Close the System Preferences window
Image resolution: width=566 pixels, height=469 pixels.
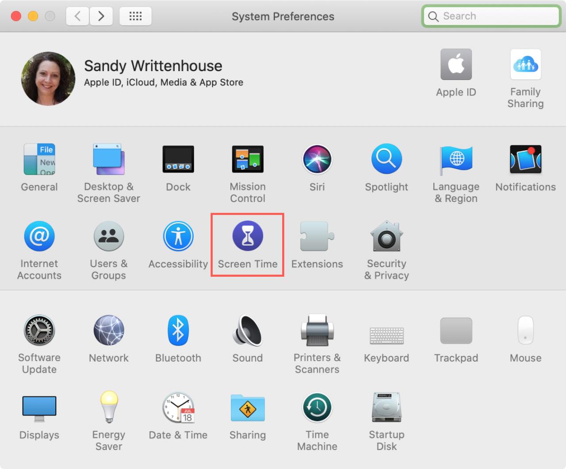[16, 16]
